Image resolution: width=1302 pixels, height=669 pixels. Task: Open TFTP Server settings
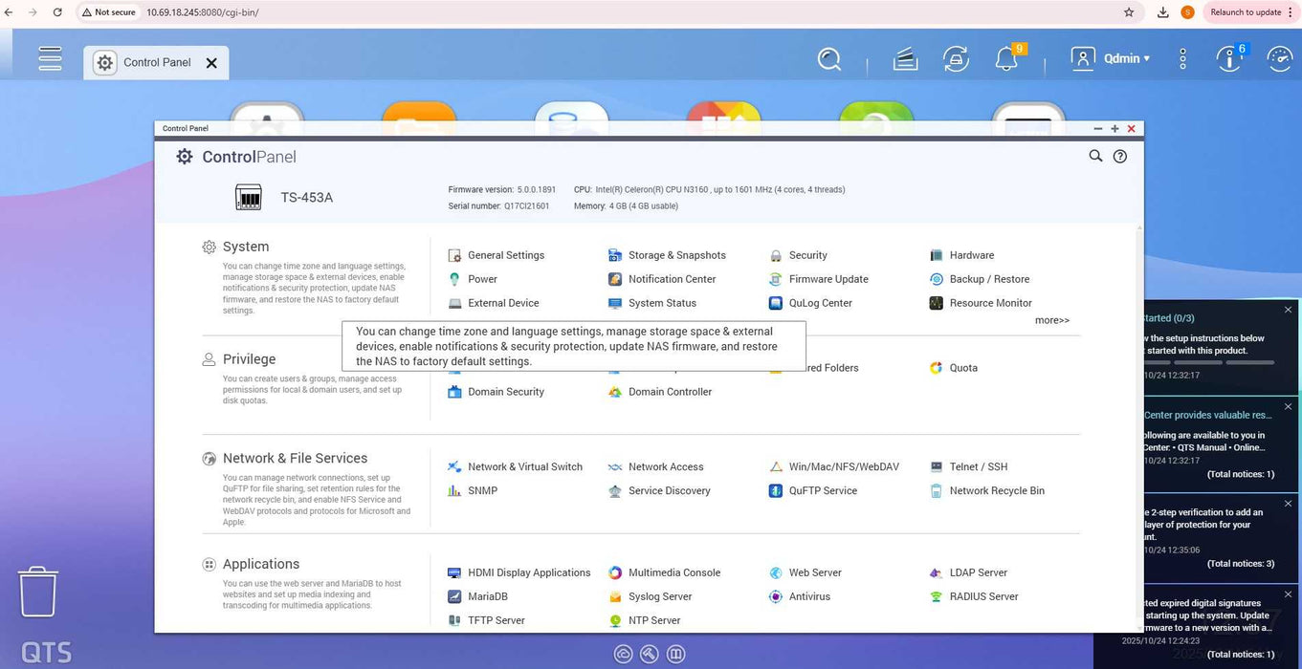point(487,621)
